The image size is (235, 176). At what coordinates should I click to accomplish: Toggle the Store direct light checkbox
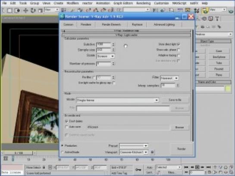tap(179, 44)
